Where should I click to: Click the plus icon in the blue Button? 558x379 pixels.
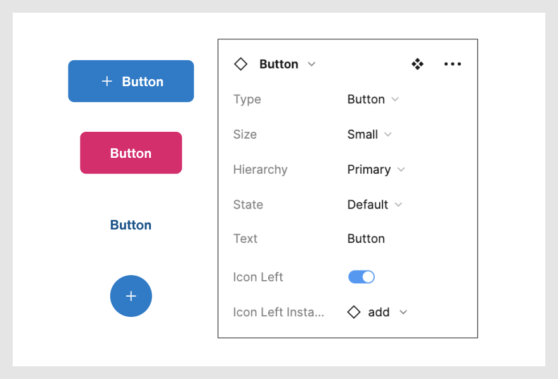coord(107,81)
